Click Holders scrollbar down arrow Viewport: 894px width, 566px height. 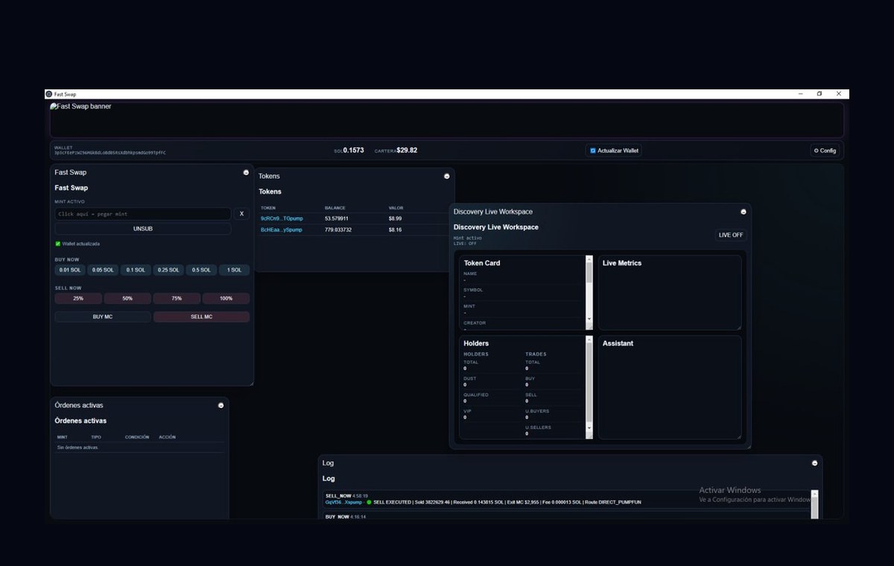coord(589,427)
